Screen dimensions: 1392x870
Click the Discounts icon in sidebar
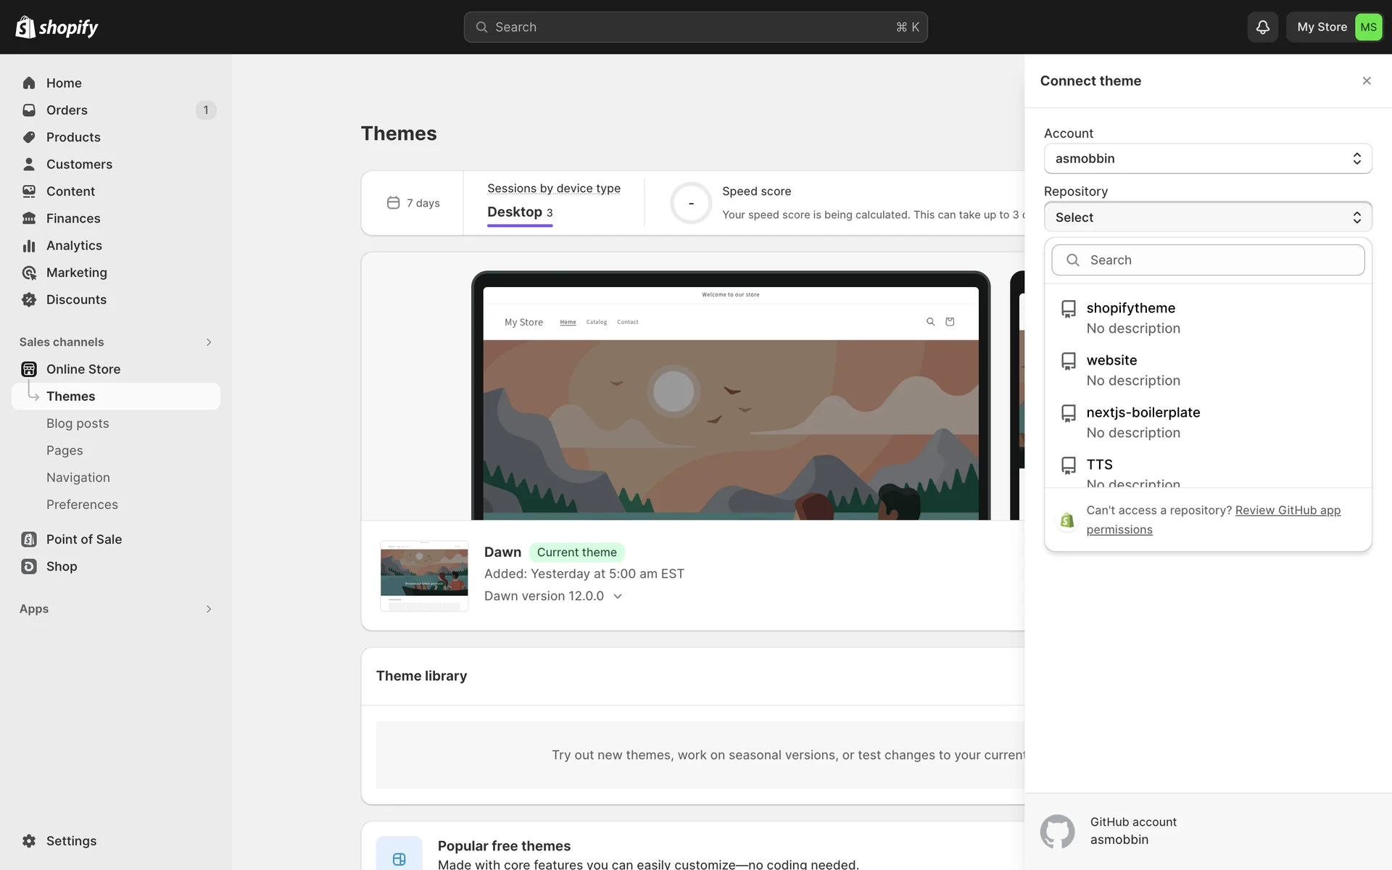(29, 299)
